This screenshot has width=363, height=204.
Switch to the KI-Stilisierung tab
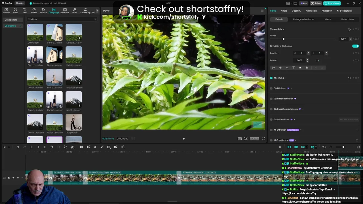pyautogui.click(x=344, y=11)
